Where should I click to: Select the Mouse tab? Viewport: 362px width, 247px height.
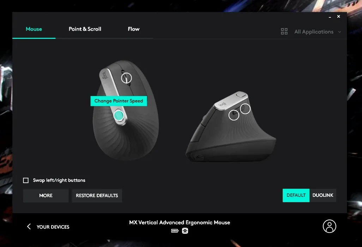pos(34,29)
